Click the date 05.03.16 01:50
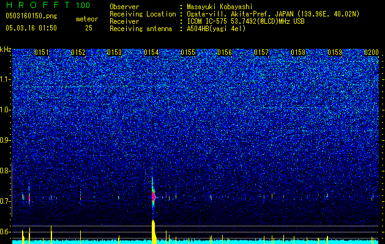This screenshot has height=244, width=385. pos(31,28)
